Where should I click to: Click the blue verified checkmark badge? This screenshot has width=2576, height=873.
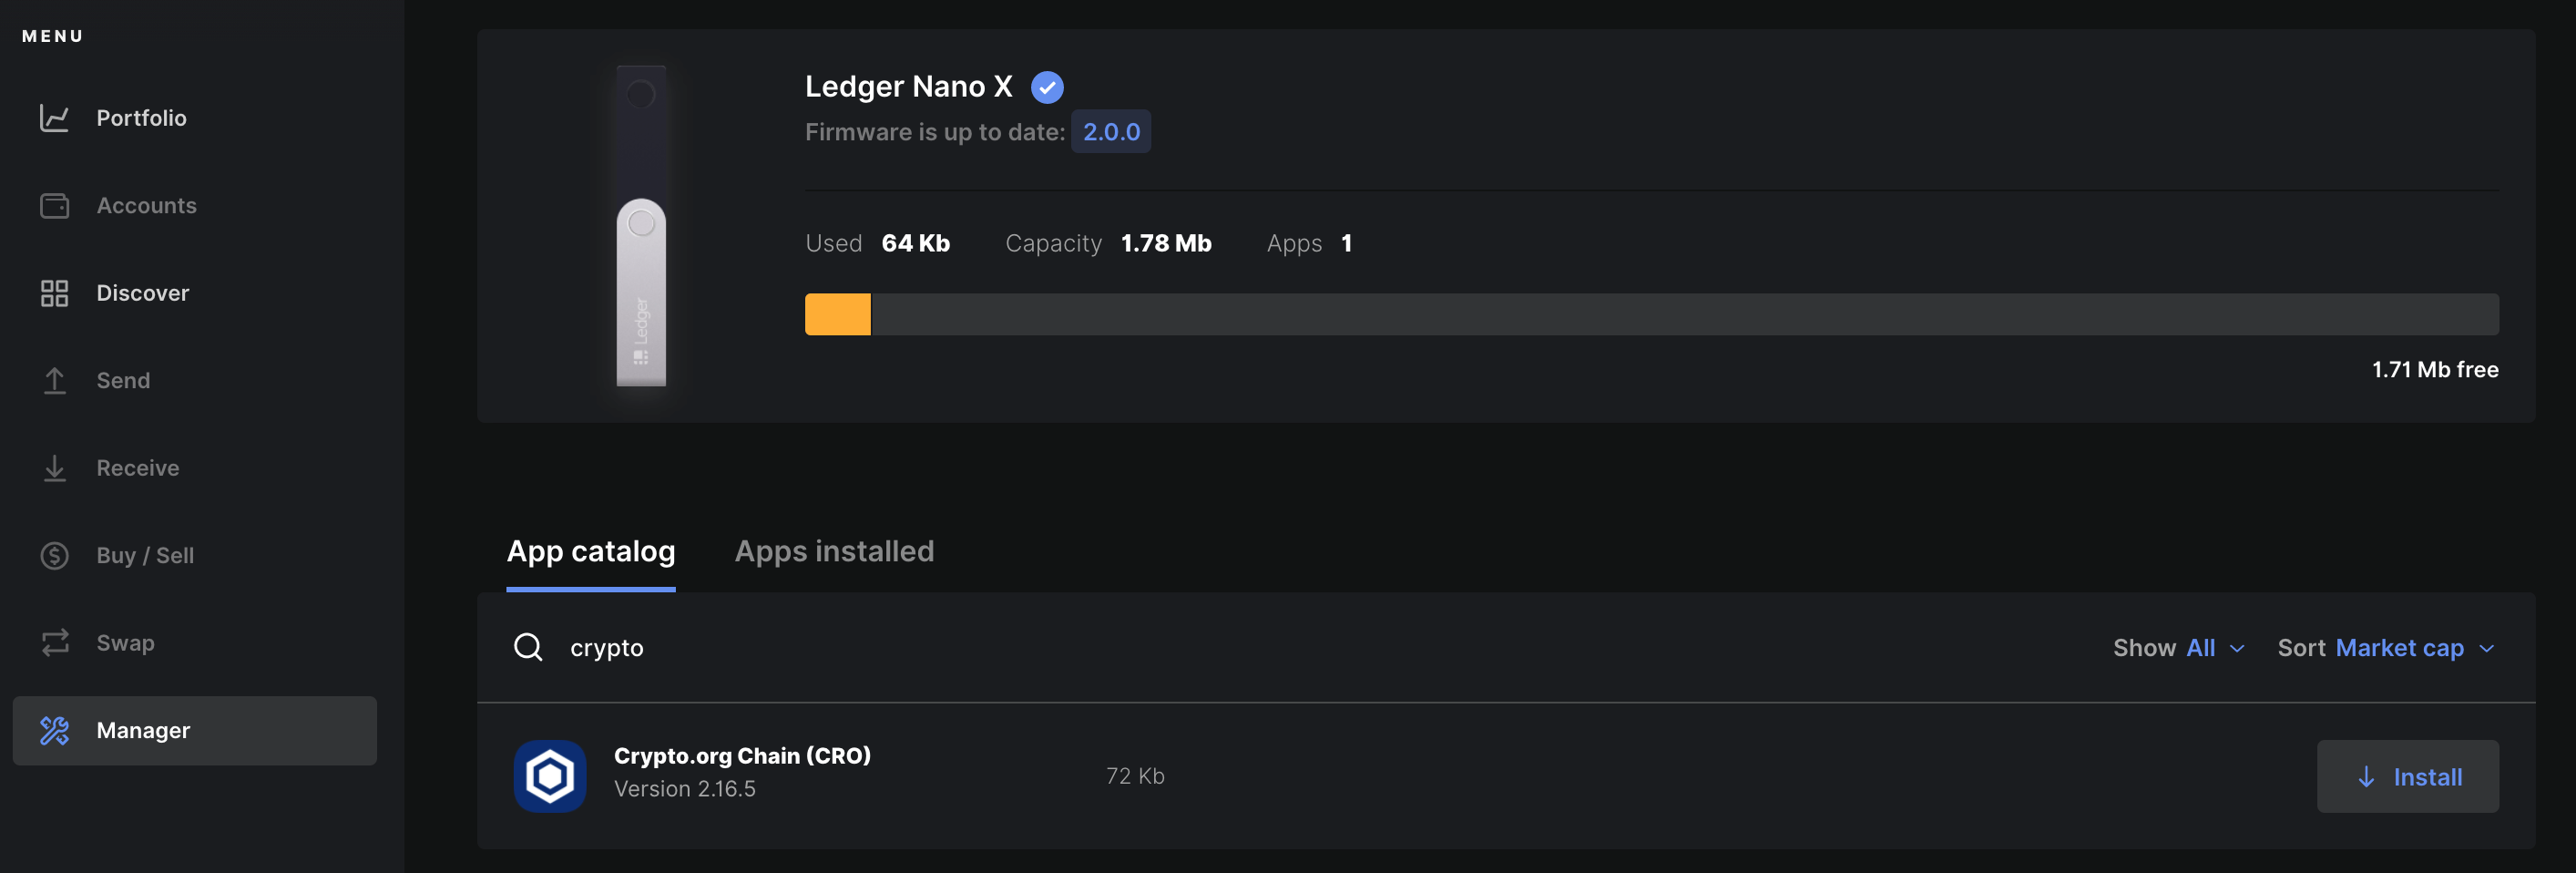tap(1047, 88)
